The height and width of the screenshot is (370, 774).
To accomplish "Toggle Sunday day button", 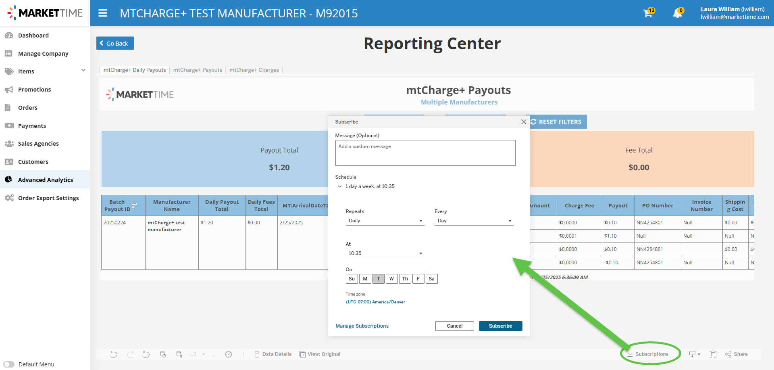I will [x=352, y=279].
